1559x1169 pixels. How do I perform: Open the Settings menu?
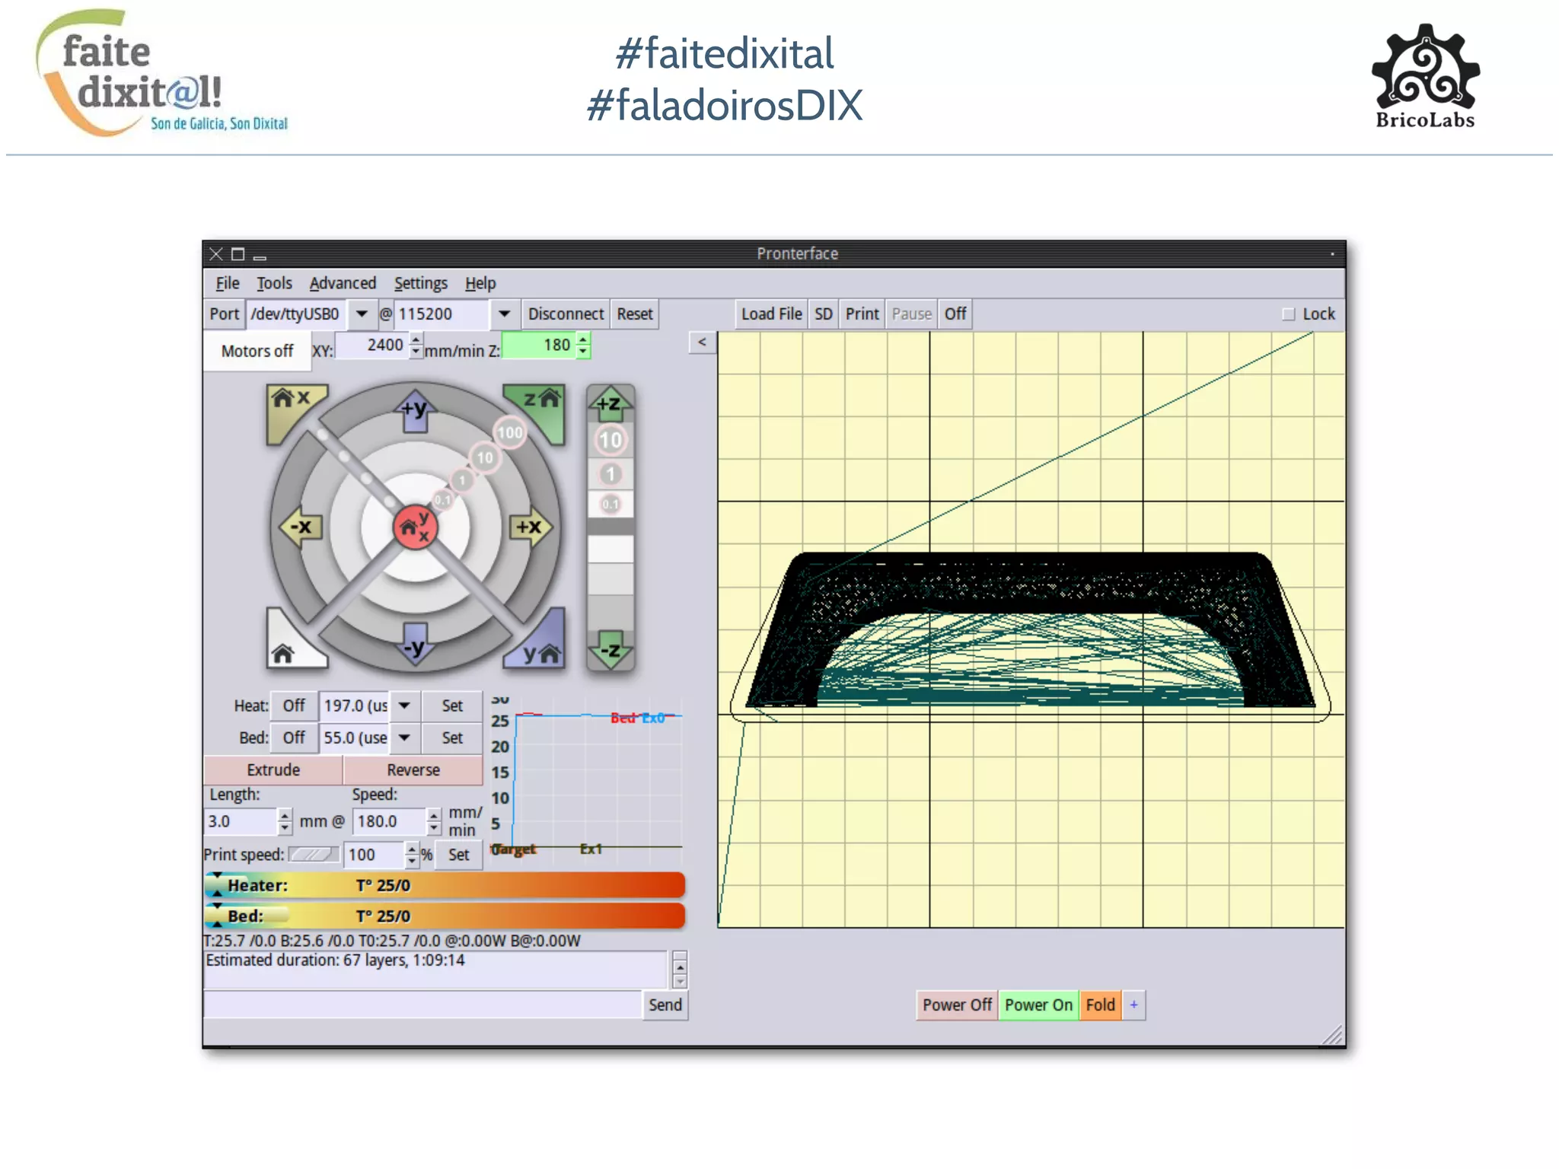(x=420, y=283)
